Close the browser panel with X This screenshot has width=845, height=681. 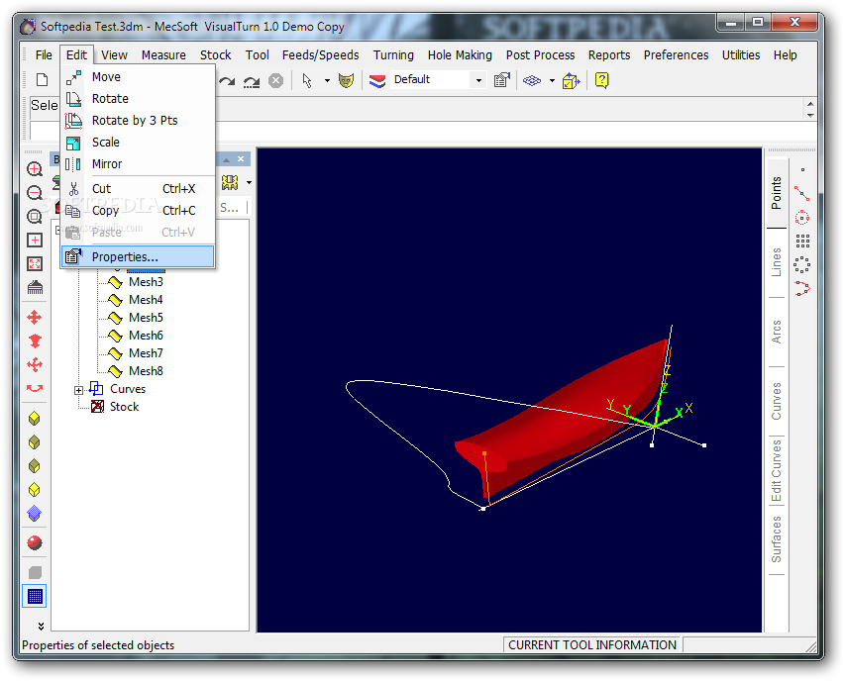click(241, 159)
